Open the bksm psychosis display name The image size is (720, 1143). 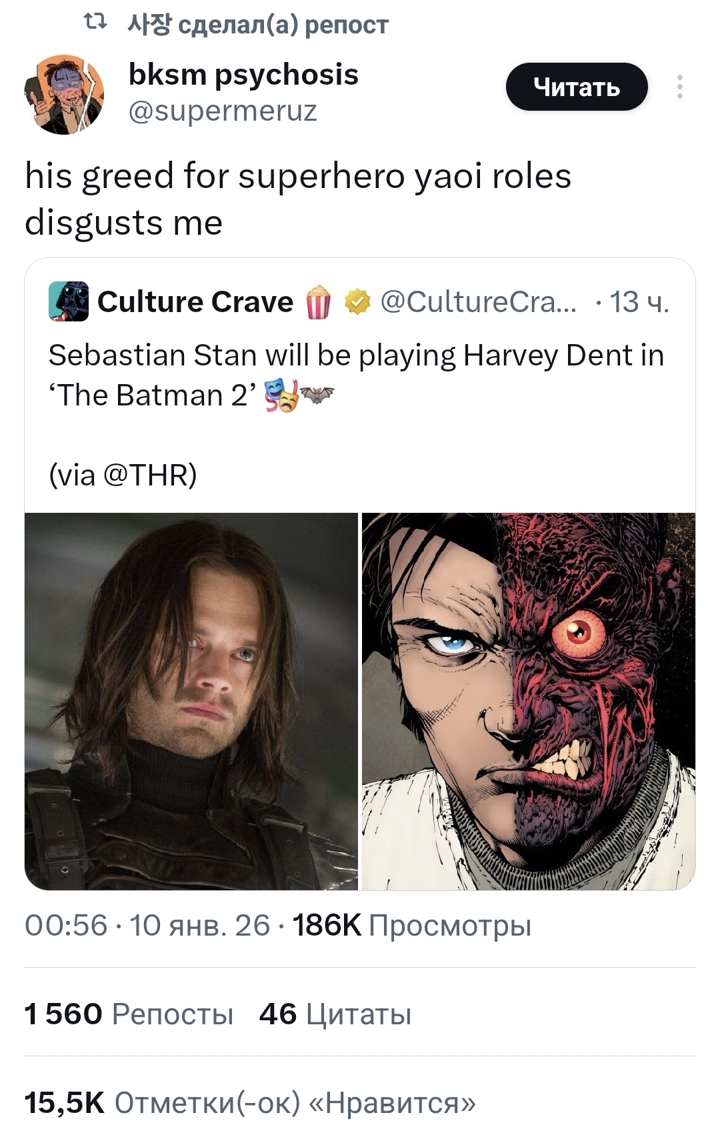(243, 75)
